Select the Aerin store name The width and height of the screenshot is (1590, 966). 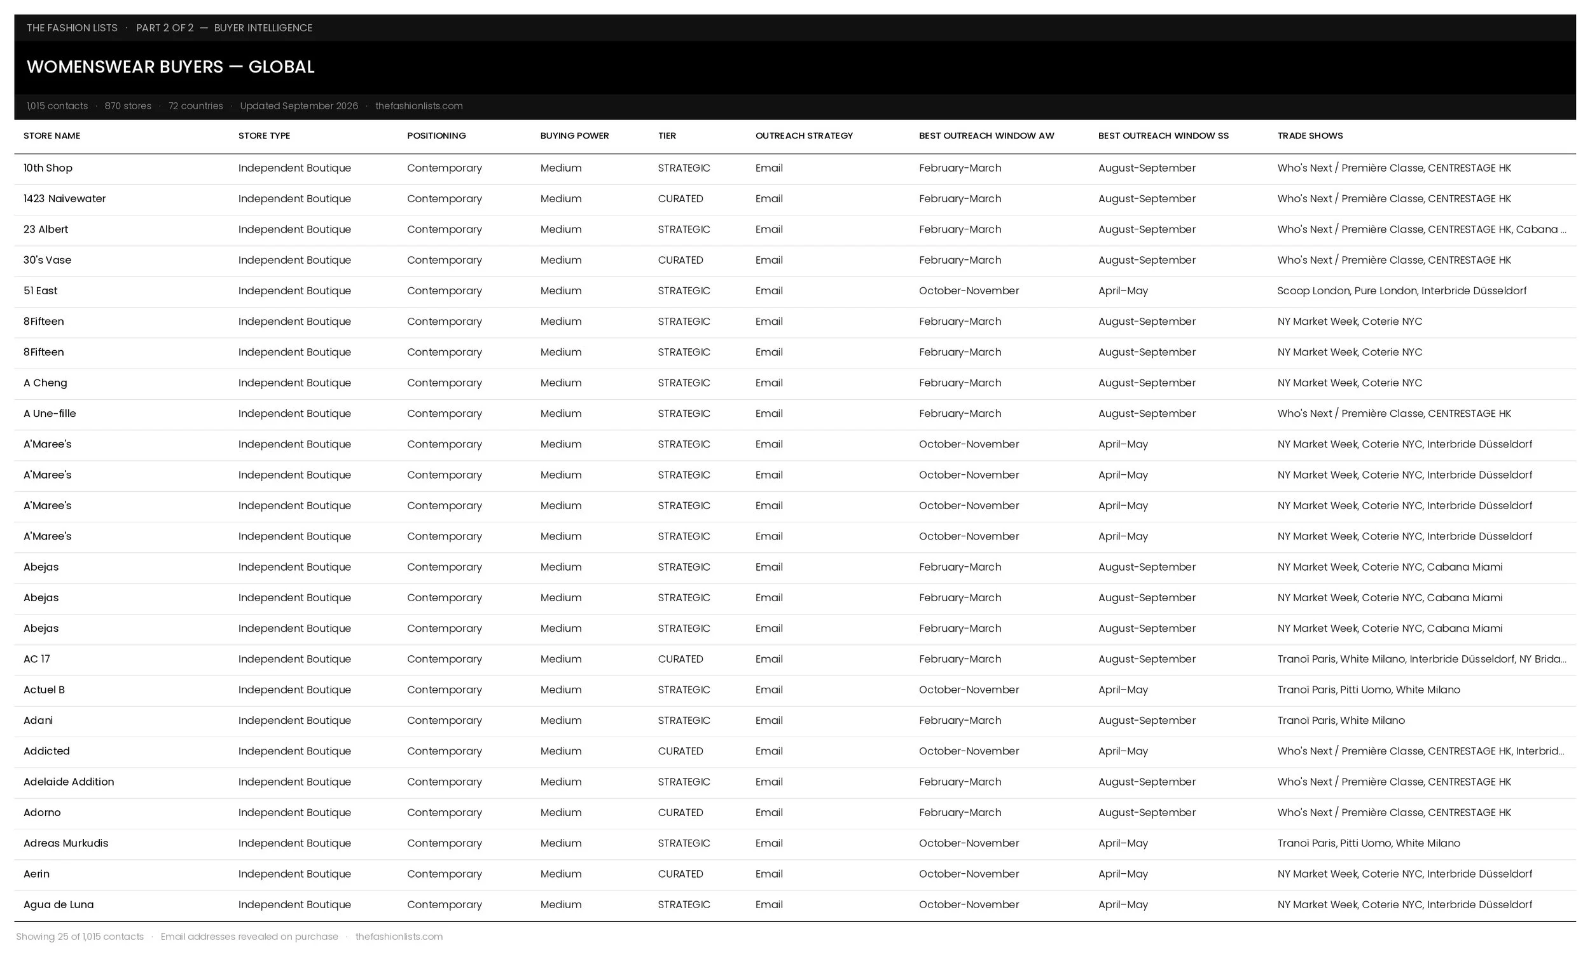point(36,874)
